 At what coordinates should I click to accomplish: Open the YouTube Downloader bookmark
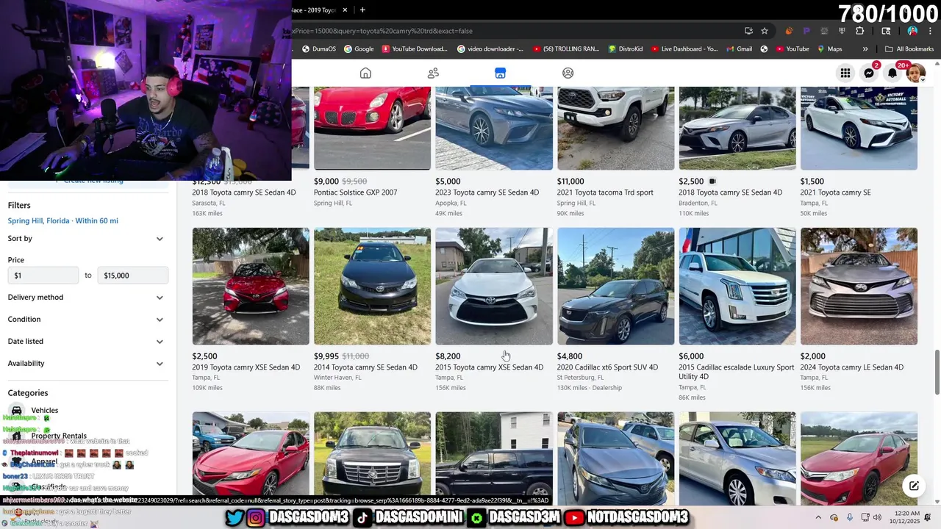[x=415, y=49]
